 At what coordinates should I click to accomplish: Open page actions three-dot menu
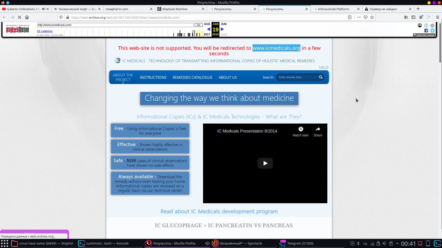(x=359, y=17)
